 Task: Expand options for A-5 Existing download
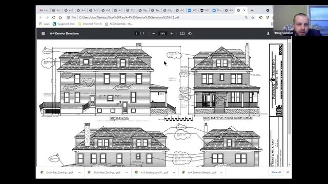[174, 173]
